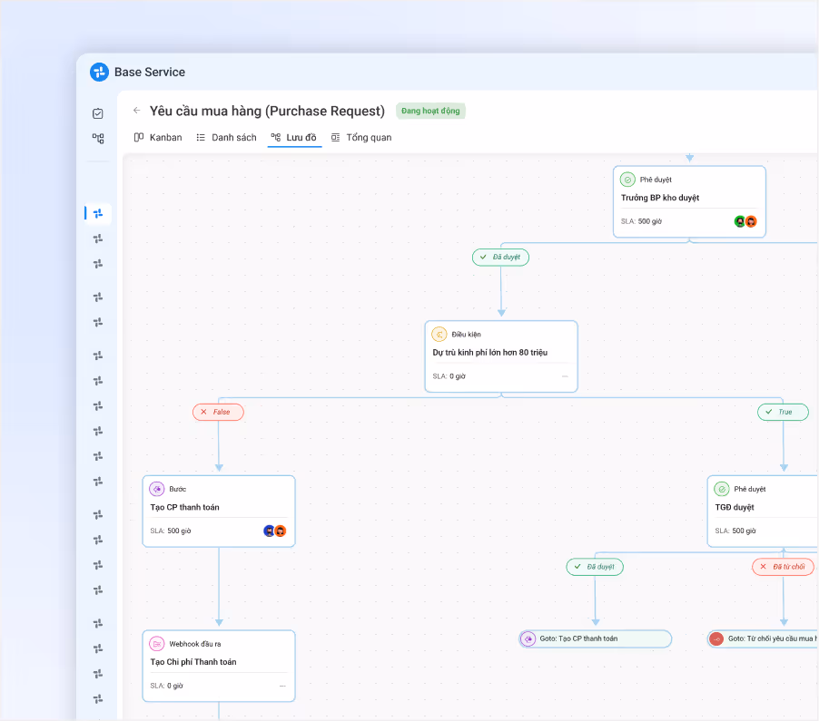This screenshot has width=819, height=721.
Task: Open Goto: Tạo CP thanh toán node
Action: 595,638
